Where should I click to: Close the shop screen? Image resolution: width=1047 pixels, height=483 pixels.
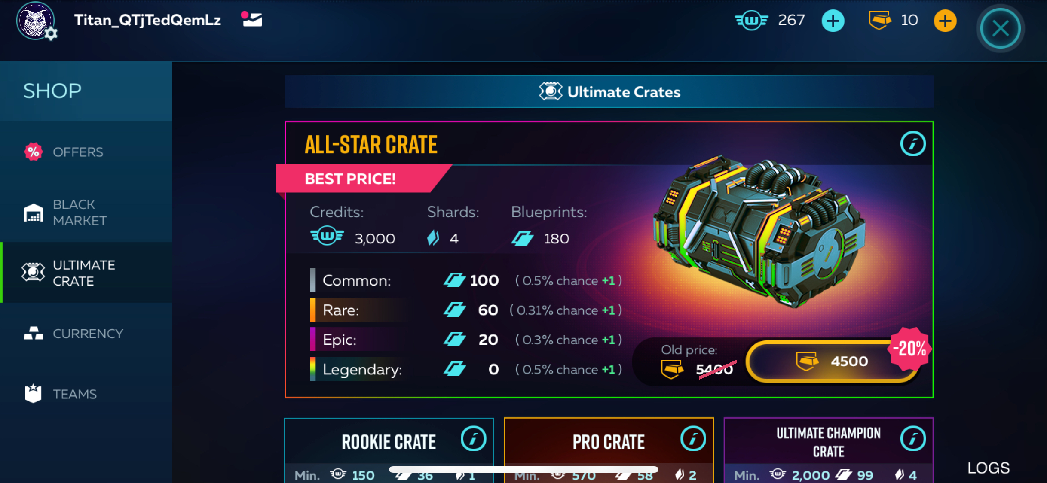[x=1000, y=29]
